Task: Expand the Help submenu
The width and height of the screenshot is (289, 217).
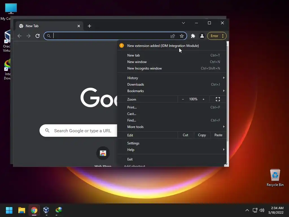Action: [x=172, y=150]
